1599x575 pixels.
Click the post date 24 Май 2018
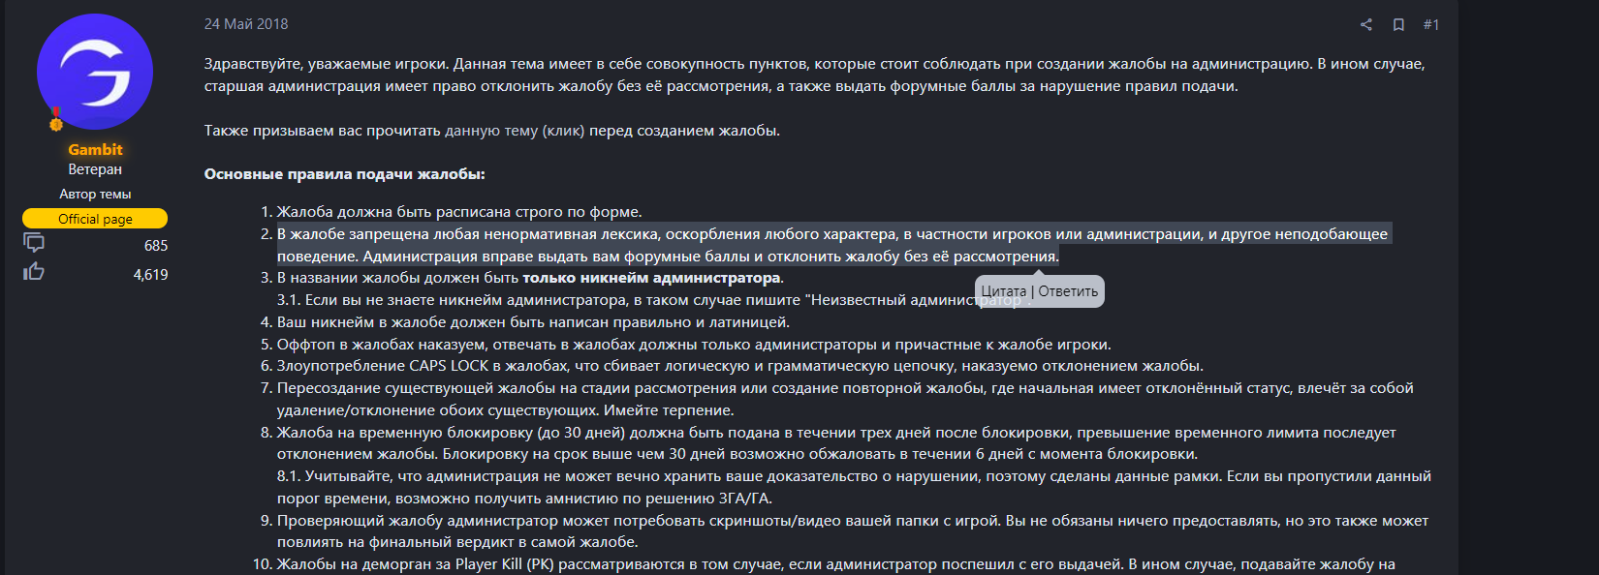click(x=245, y=24)
